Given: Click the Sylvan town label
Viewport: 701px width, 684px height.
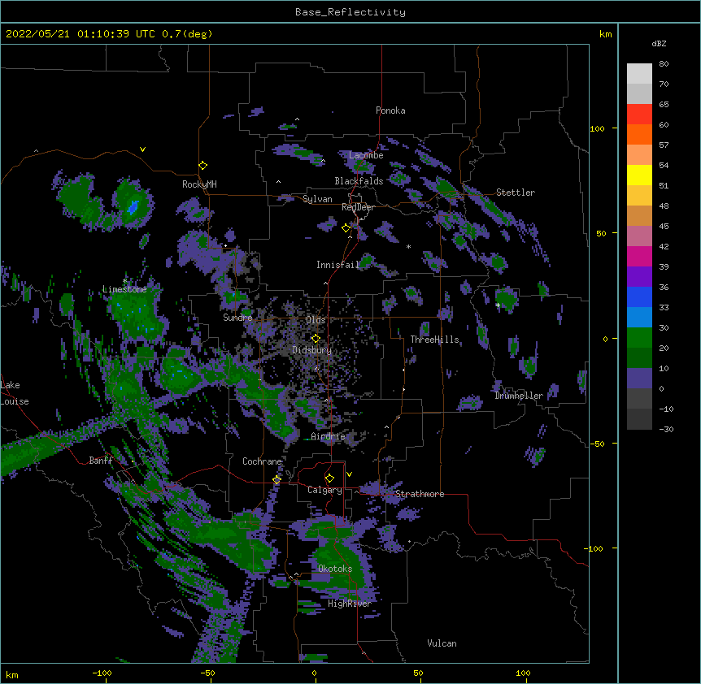Looking at the screenshot, I should (x=317, y=199).
